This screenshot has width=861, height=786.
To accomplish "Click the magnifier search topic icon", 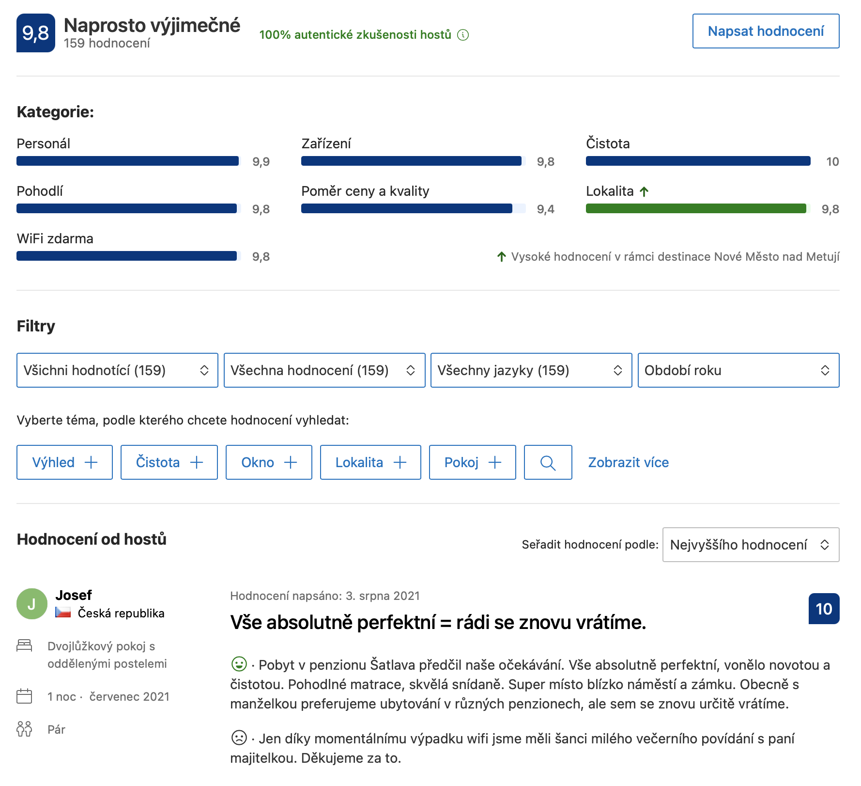I will 548,463.
